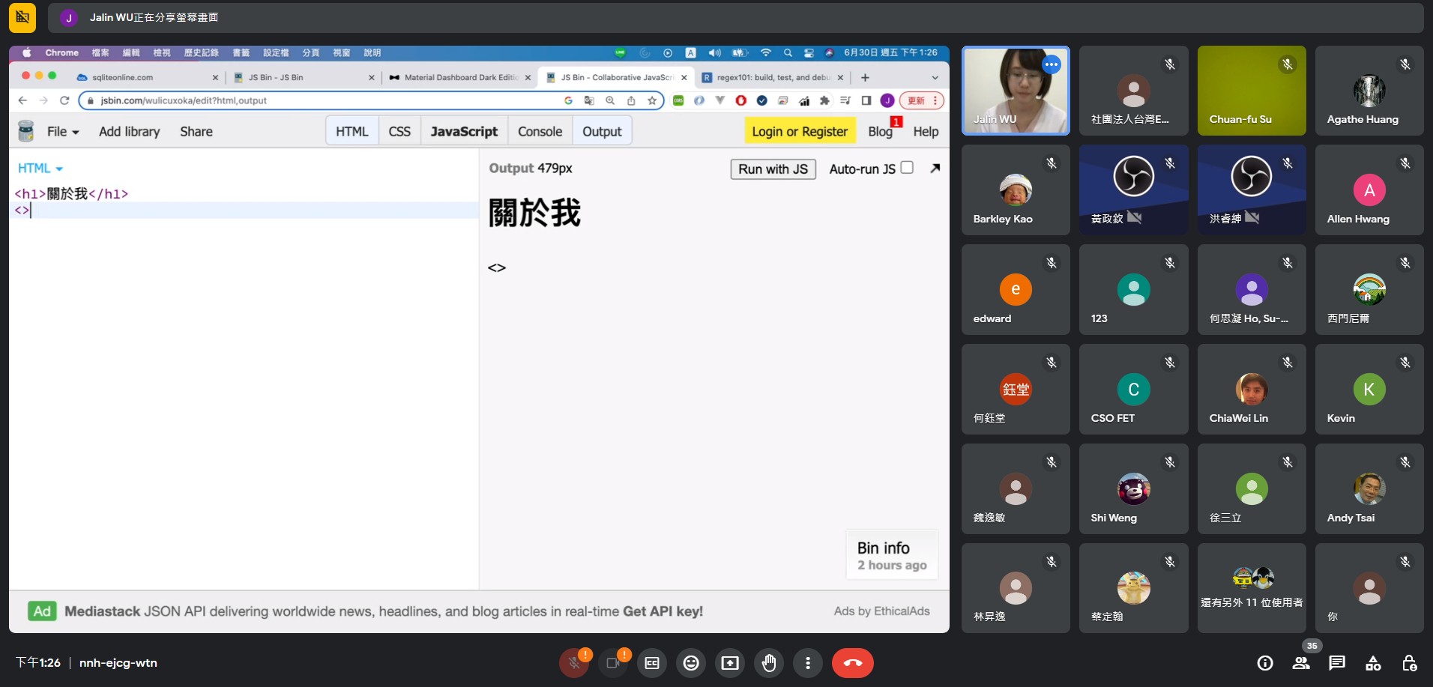Click the Chrome back arrow
1433x687 pixels.
[x=22, y=100]
